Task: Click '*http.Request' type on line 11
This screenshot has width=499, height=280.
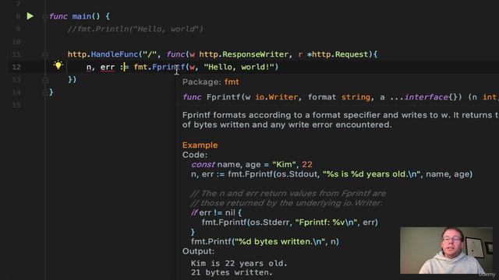Action: click(338, 54)
